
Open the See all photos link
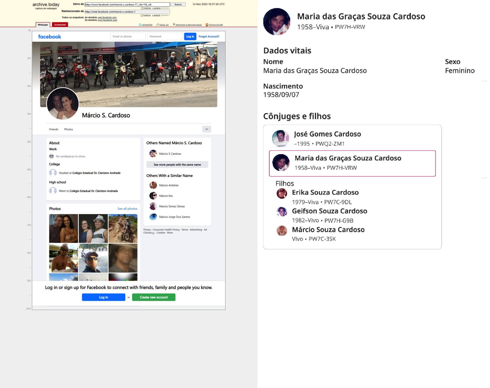click(127, 209)
